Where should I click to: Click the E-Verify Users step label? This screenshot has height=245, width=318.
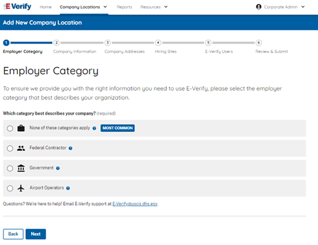pos(219,52)
